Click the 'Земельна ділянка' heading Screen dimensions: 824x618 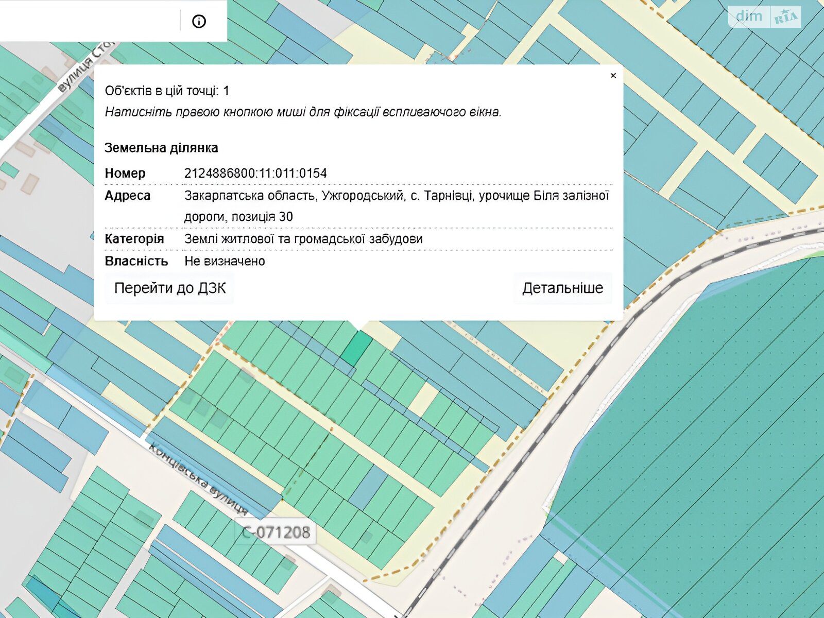tap(161, 148)
